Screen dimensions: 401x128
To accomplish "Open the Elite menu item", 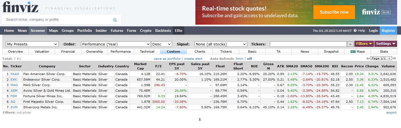I will [x=178, y=30].
